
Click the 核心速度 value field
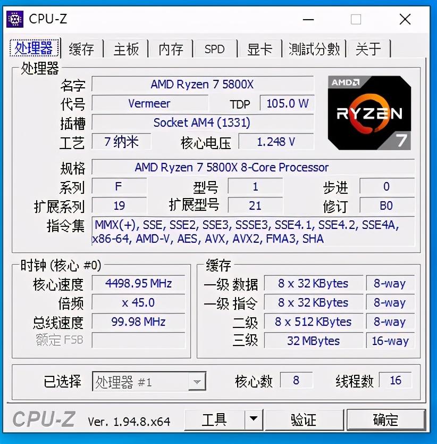tap(139, 283)
